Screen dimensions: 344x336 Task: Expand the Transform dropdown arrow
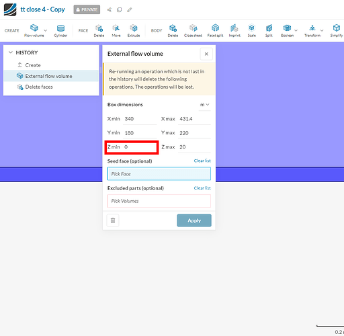coord(322,30)
